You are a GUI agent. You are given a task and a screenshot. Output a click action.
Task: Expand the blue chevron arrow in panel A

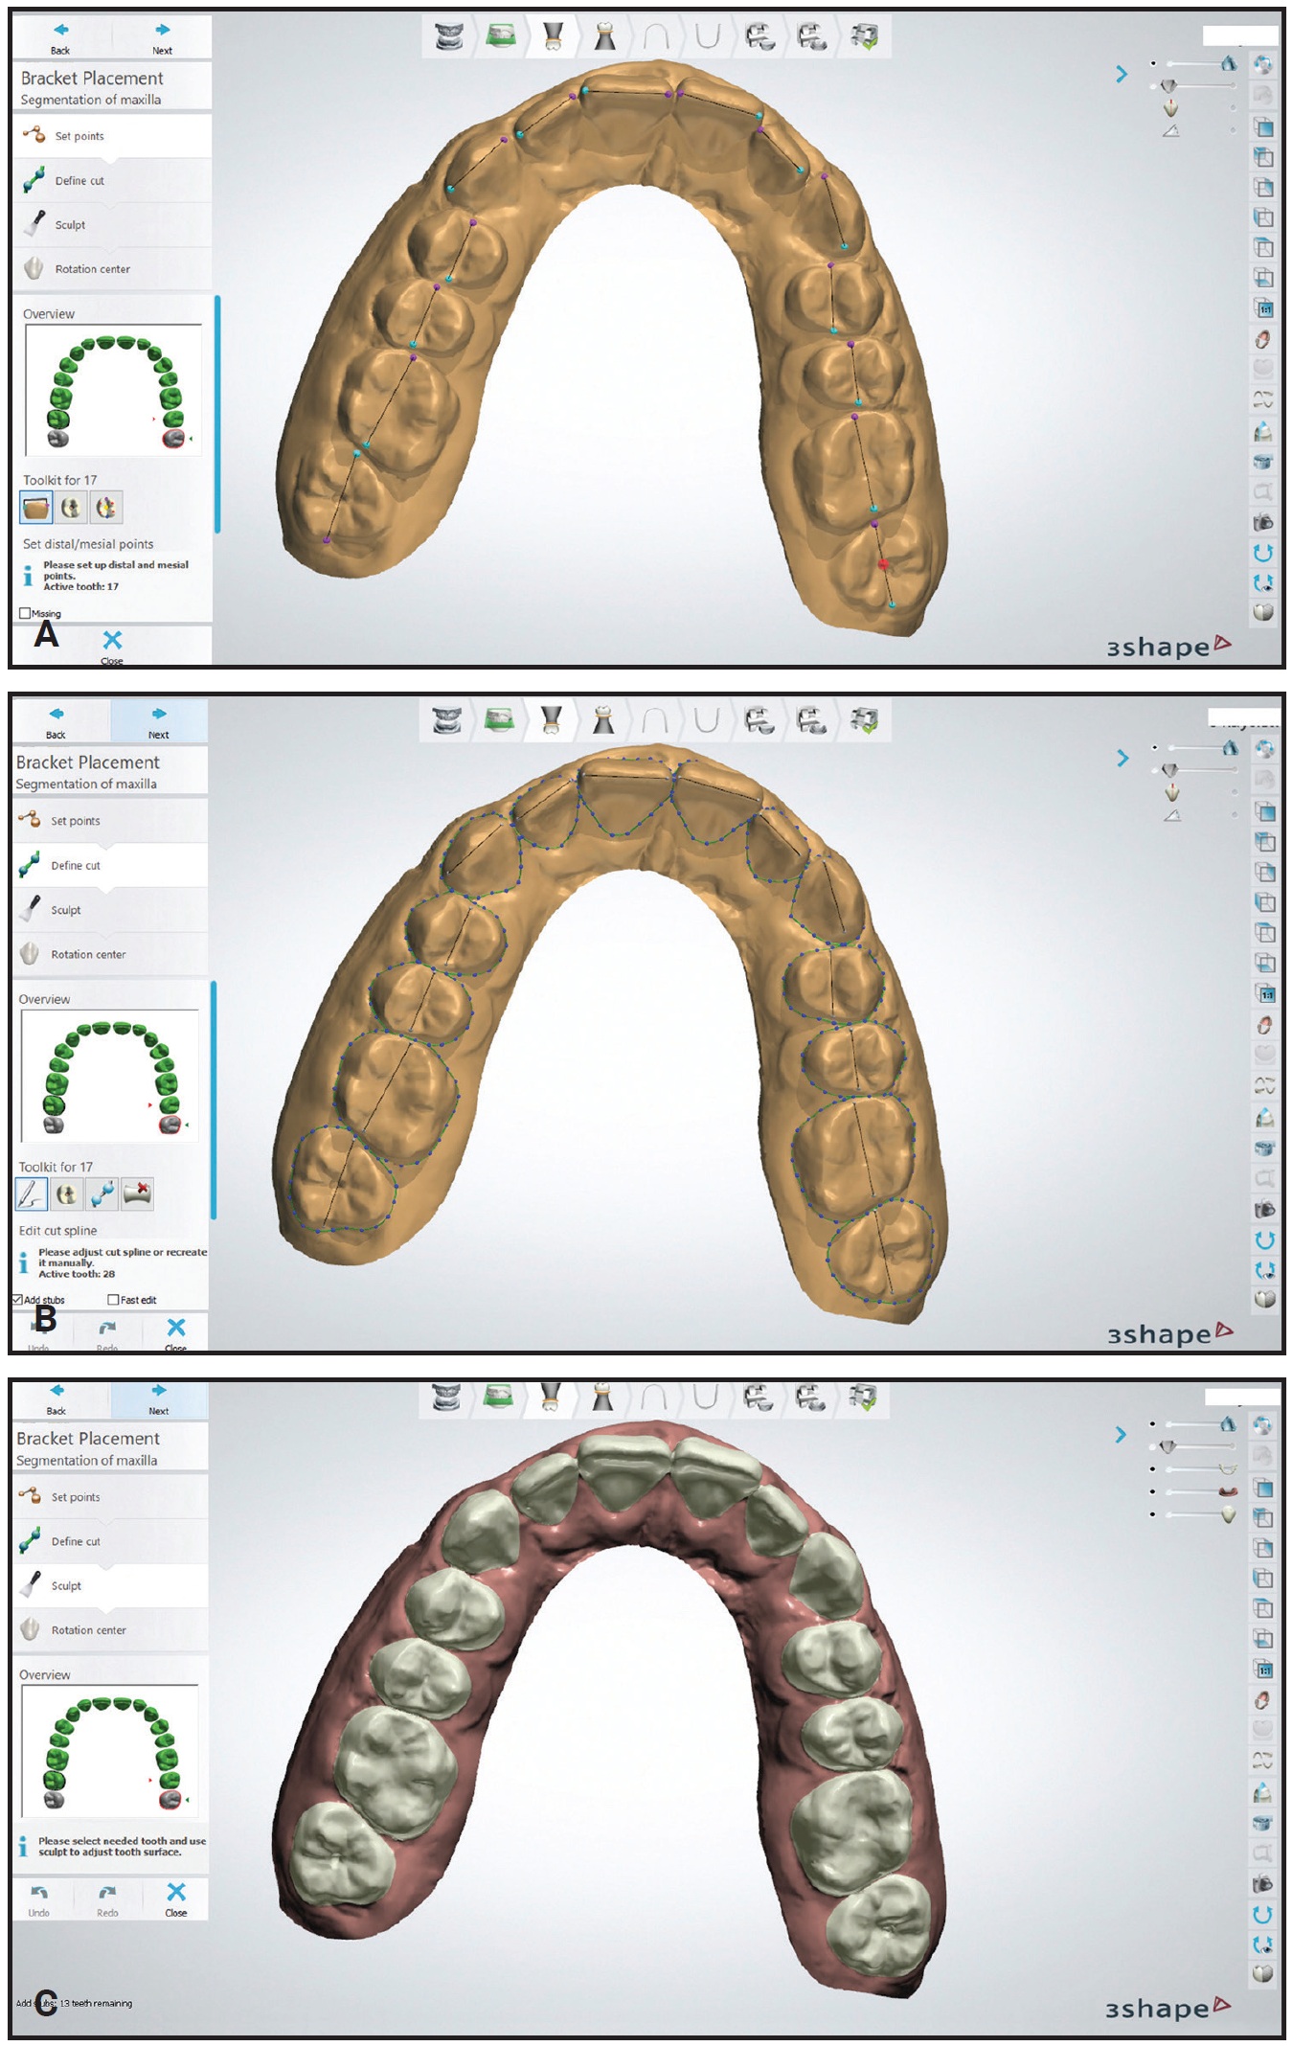(x=1122, y=74)
